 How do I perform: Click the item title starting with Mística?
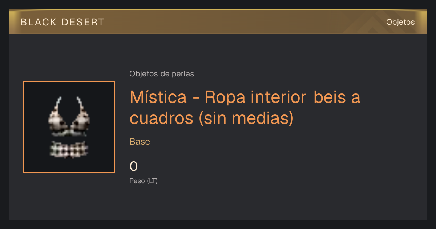(x=245, y=108)
